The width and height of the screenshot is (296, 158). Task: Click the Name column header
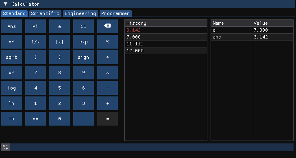click(x=231, y=23)
